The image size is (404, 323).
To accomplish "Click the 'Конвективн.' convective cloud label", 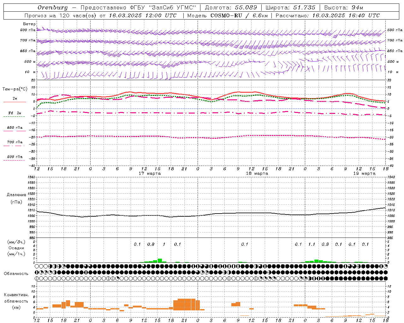I will (16, 295).
